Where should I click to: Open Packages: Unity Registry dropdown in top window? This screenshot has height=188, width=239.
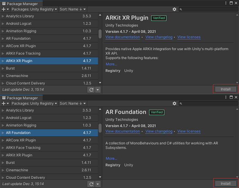point(34,9)
